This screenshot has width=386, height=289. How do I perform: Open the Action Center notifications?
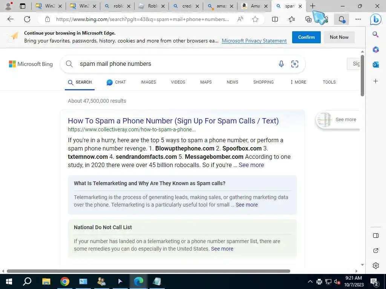point(374,282)
